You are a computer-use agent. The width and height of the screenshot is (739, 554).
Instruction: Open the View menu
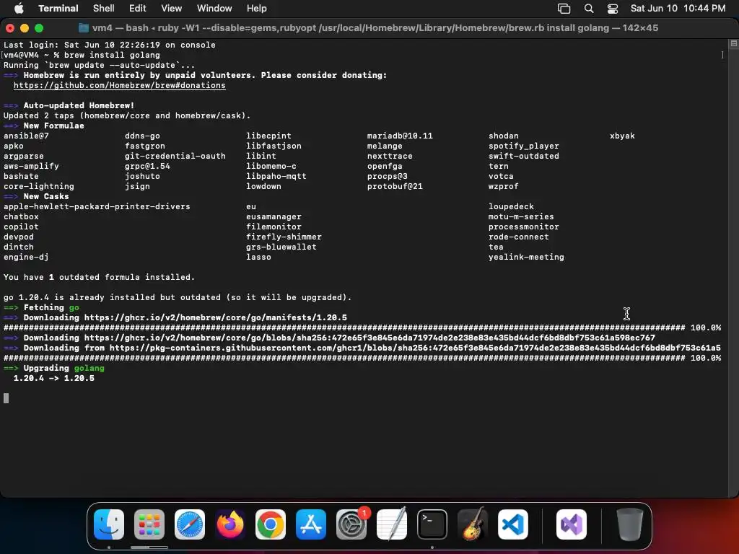point(171,8)
